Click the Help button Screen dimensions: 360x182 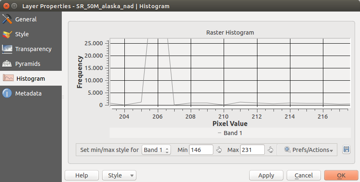coord(82,175)
